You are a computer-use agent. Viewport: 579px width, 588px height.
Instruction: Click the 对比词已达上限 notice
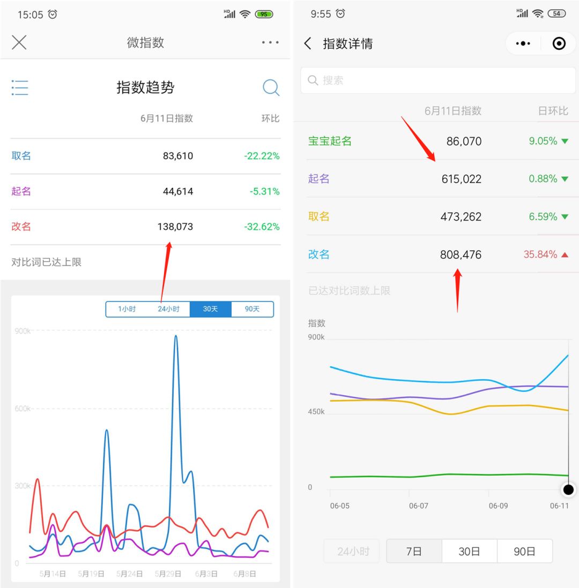click(46, 262)
